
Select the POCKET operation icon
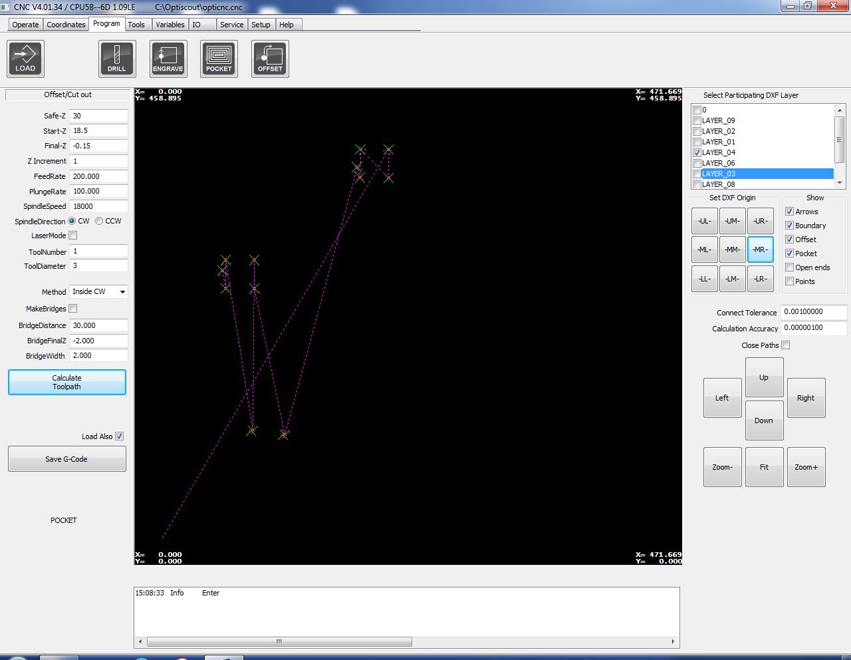[219, 59]
